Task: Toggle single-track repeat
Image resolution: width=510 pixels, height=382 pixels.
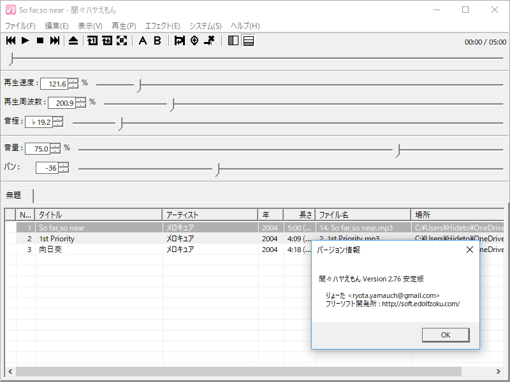Action: pyautogui.click(x=92, y=41)
